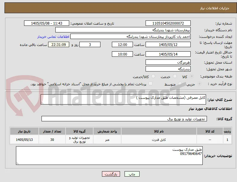Click the بازگشت back button
Viewport: 237px width, 182px height.
[x=111, y=174]
